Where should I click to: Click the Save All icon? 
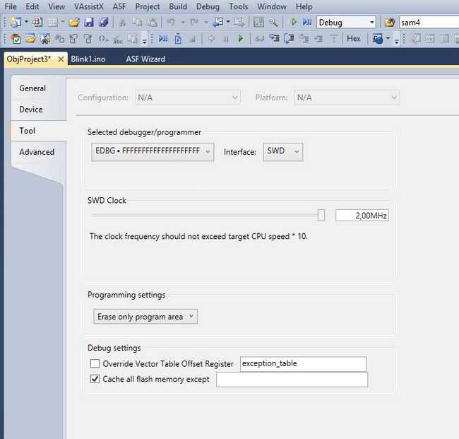tap(102, 23)
